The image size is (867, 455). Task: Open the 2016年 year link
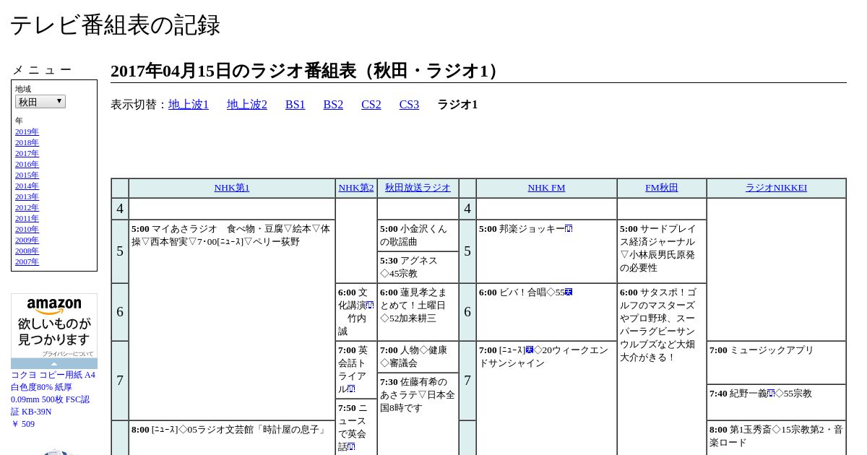coord(27,164)
